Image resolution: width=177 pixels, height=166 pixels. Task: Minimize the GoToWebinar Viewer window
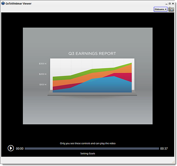pos(166,4)
